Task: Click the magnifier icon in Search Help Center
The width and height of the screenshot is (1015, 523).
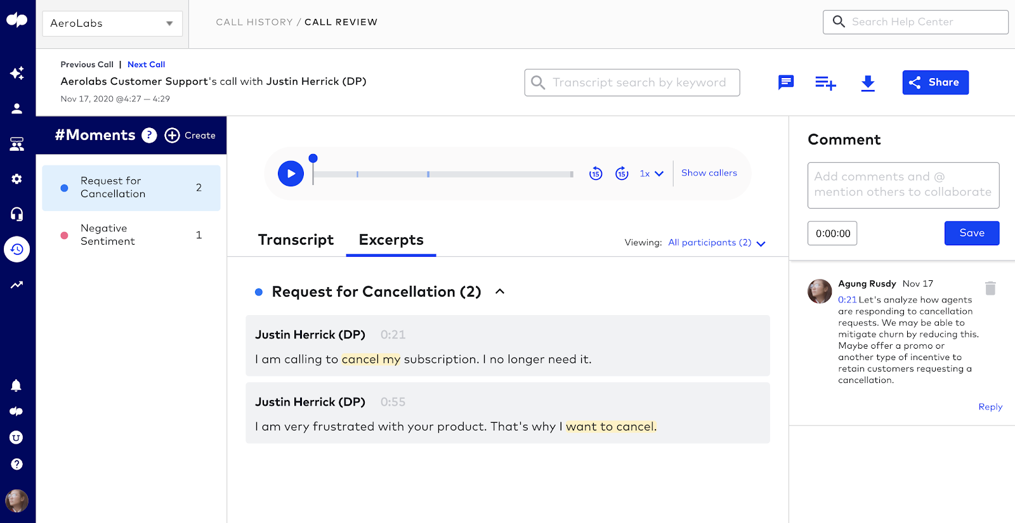Action: [839, 22]
